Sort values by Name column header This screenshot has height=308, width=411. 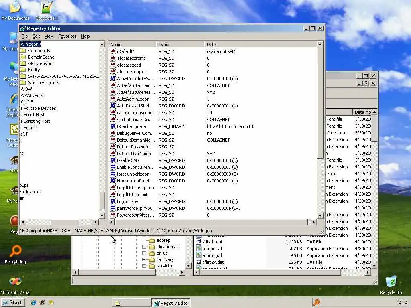(x=132, y=44)
